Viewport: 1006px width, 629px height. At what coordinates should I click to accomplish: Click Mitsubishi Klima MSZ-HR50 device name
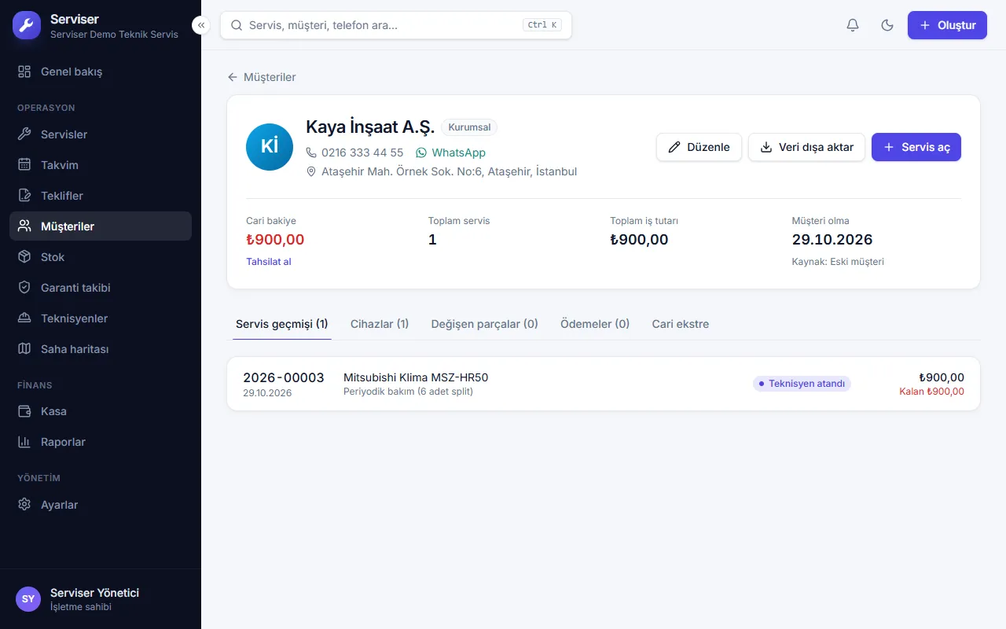pyautogui.click(x=416, y=377)
